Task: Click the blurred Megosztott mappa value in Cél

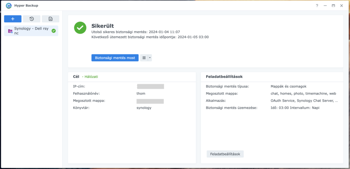Action: (150, 101)
